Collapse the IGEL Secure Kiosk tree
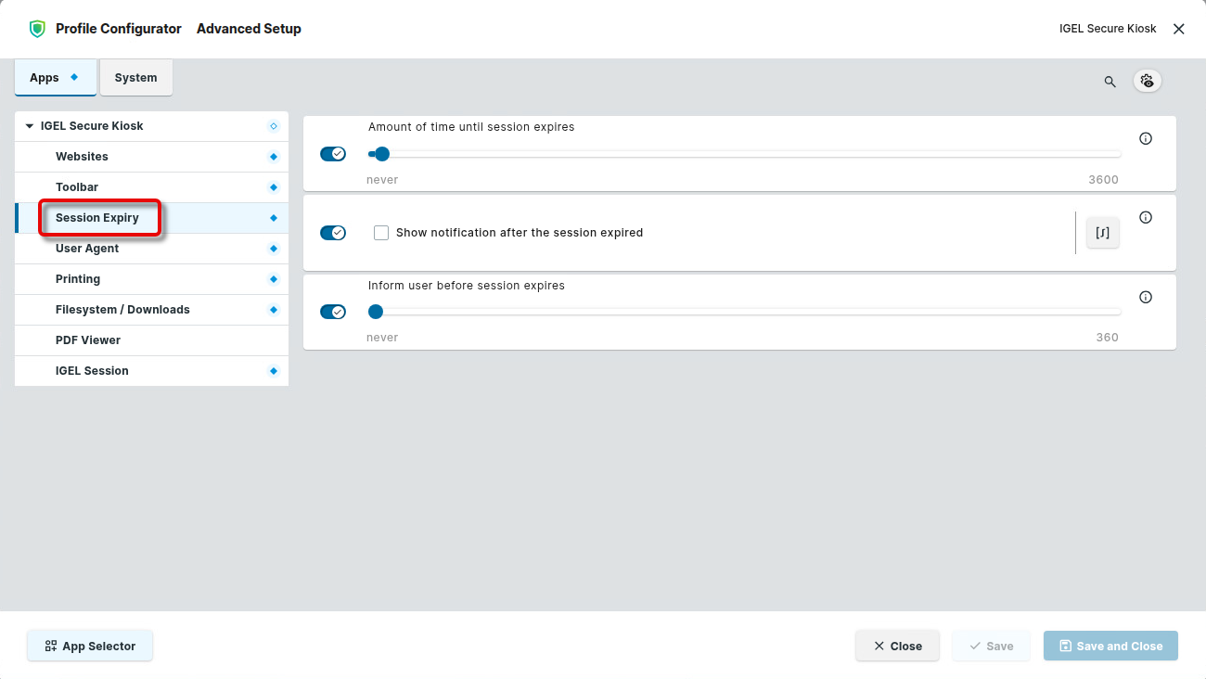Image resolution: width=1206 pixels, height=679 pixels. [x=30, y=126]
